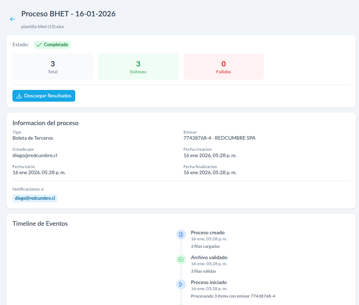359x305 pixels.
Task: Click the Informacion del proceso heading
Action: (x=45, y=123)
